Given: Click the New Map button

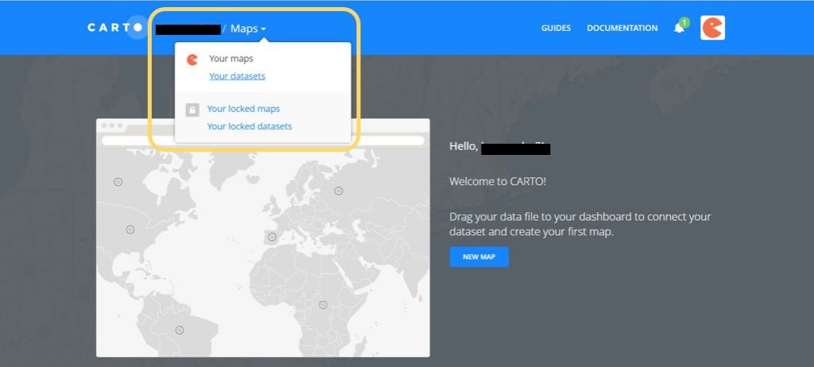Looking at the screenshot, I should click(479, 257).
